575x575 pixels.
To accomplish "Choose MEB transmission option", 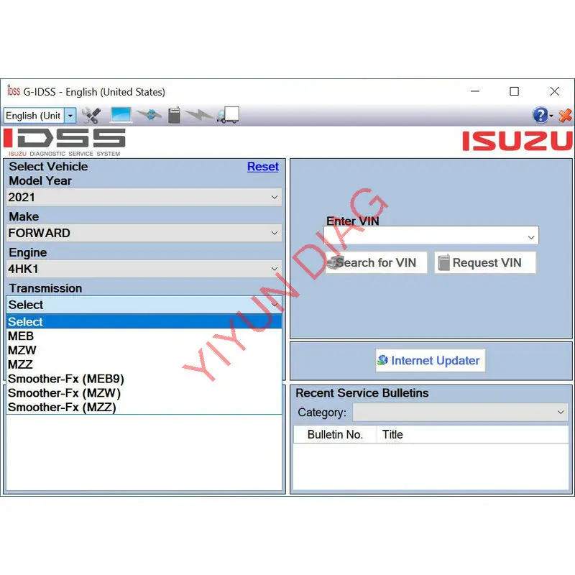I will pos(144,336).
